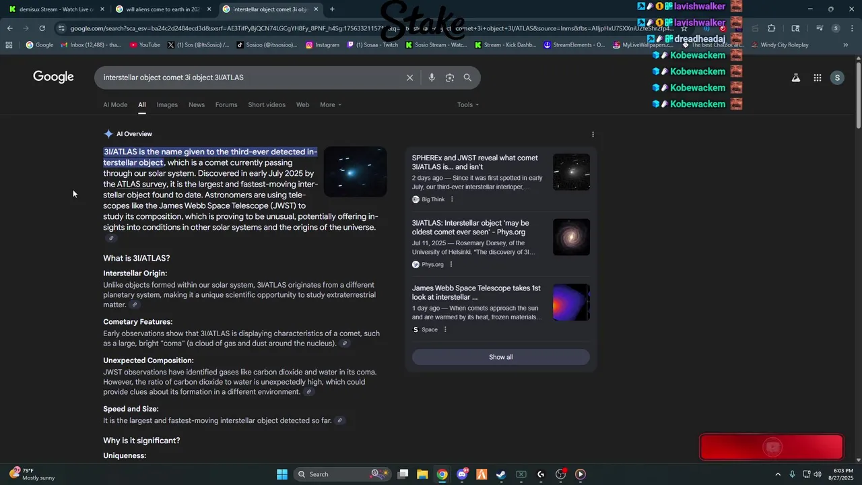The width and height of the screenshot is (862, 485).
Task: Open a new browser tab
Action: pyautogui.click(x=331, y=9)
